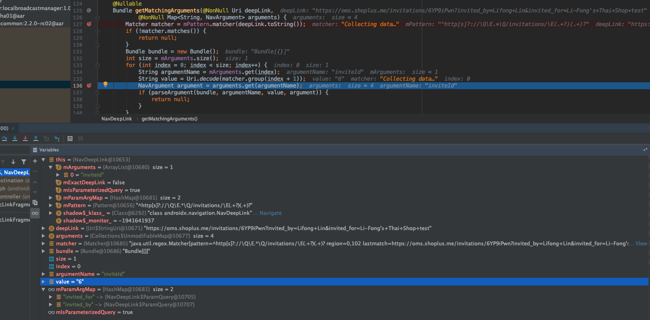Open the Evaluate Expression calculator icon
The height and width of the screenshot is (320, 650).
pyautogui.click(x=70, y=139)
